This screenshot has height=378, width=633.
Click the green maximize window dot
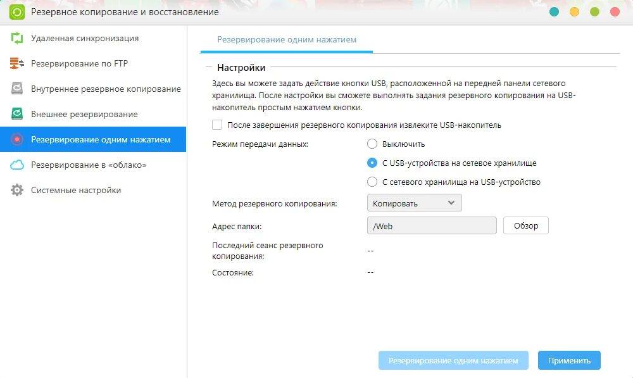click(x=594, y=11)
